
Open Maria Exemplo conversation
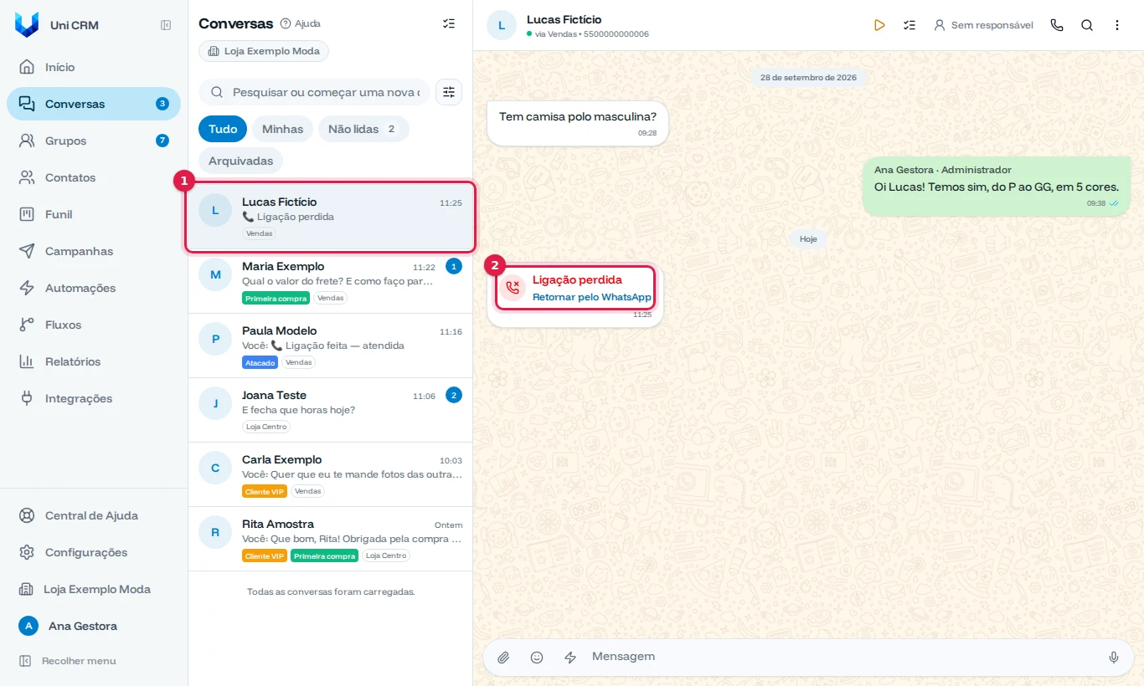tap(330, 281)
